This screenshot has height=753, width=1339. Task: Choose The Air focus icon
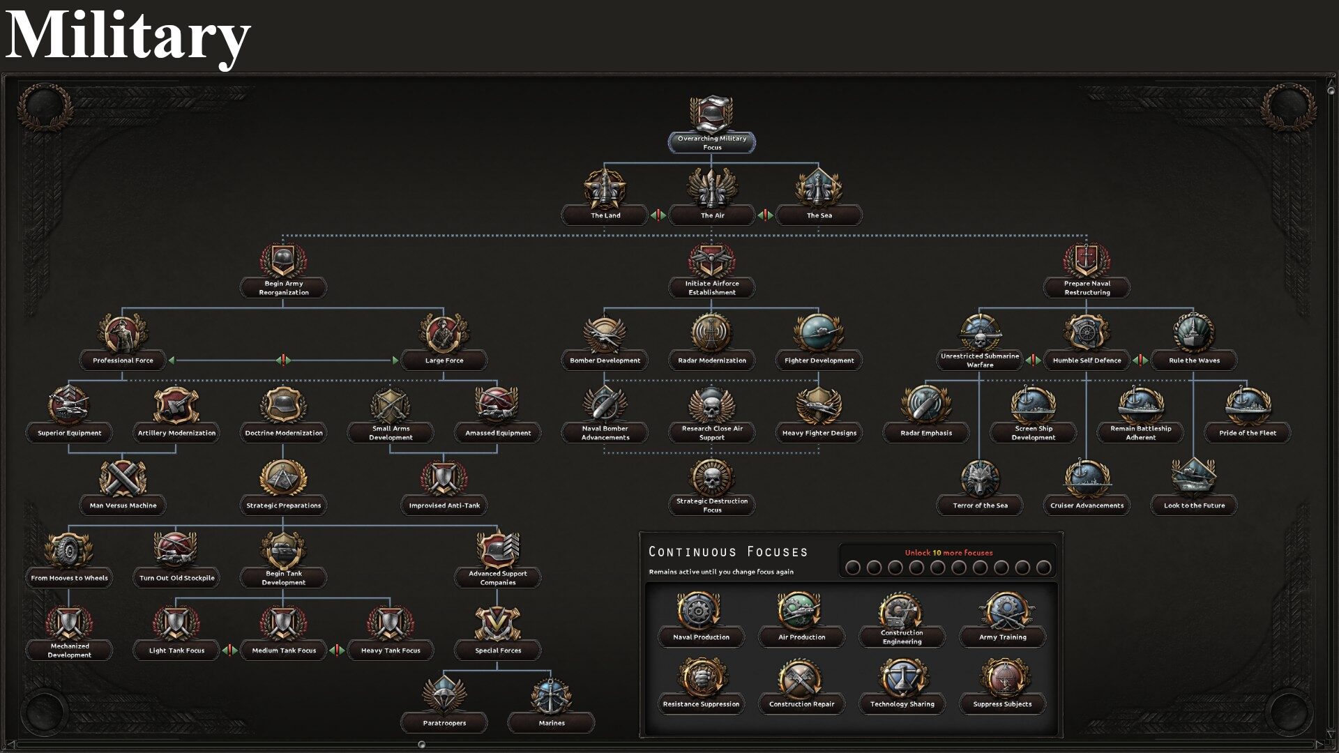tap(711, 188)
